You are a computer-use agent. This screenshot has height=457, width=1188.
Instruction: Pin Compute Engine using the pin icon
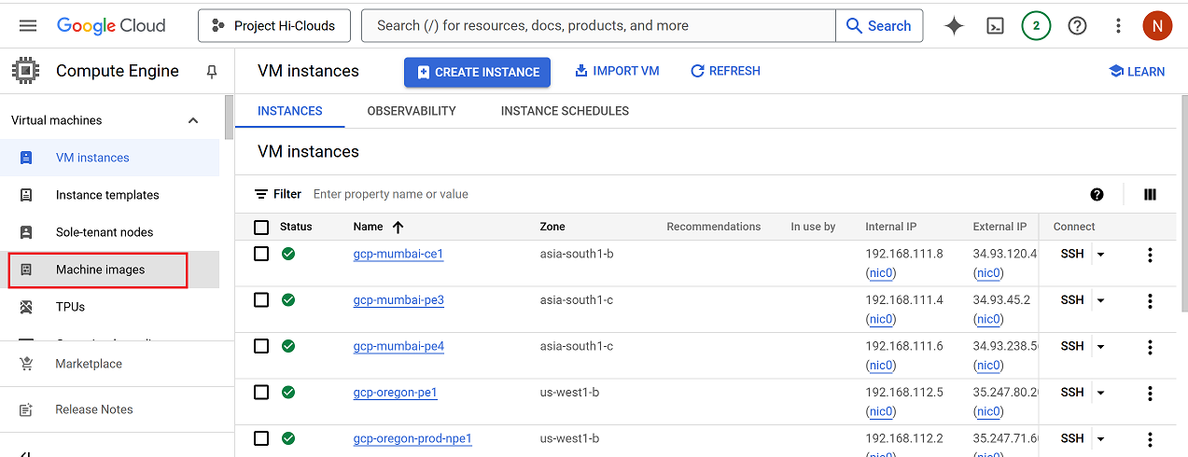coord(212,72)
